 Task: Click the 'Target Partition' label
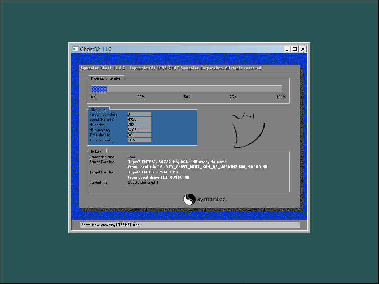pos(102,172)
